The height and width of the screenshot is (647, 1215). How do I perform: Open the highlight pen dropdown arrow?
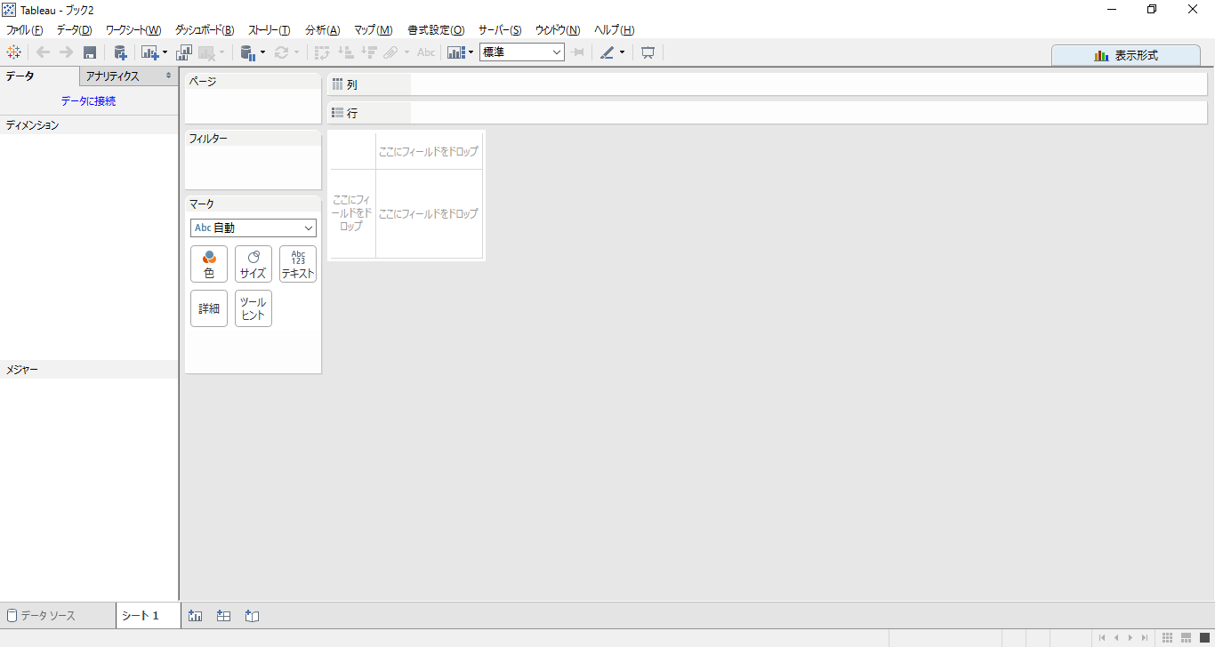coord(622,52)
